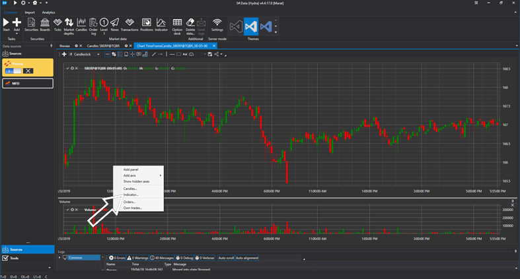Screen dimensions: 520x279
Task: Choose Own trades... in context menu
Action: 138,208
